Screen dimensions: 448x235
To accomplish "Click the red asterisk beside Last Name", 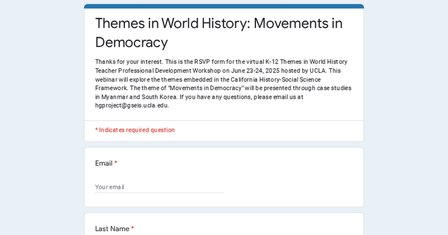I will 133,229.
